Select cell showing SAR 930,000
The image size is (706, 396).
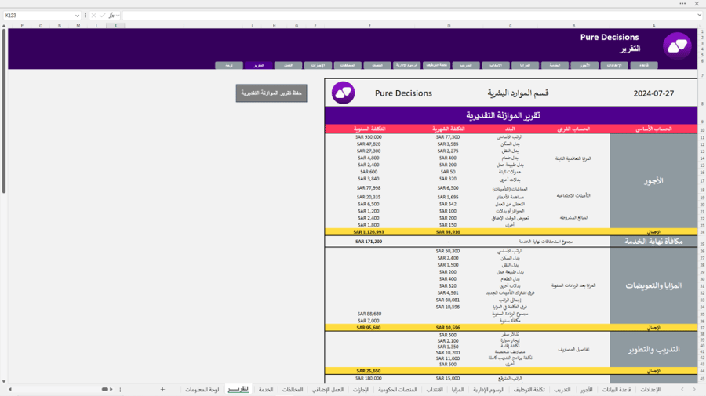pyautogui.click(x=369, y=137)
